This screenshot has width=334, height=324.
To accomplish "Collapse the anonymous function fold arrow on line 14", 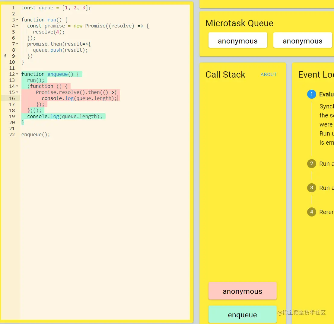I will 17,86.
